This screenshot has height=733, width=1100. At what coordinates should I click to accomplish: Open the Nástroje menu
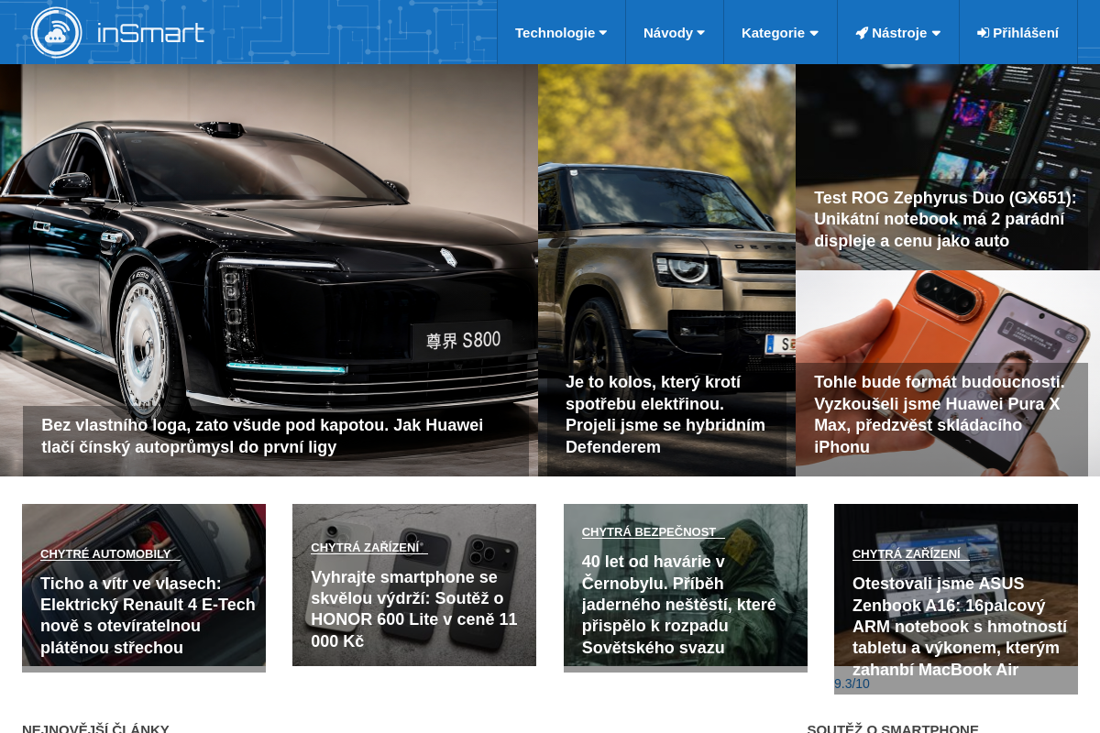coord(898,32)
